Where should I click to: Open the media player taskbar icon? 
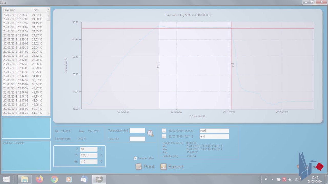[x=69, y=179]
